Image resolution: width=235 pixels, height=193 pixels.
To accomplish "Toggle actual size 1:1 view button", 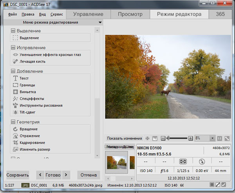I will 219,138.
